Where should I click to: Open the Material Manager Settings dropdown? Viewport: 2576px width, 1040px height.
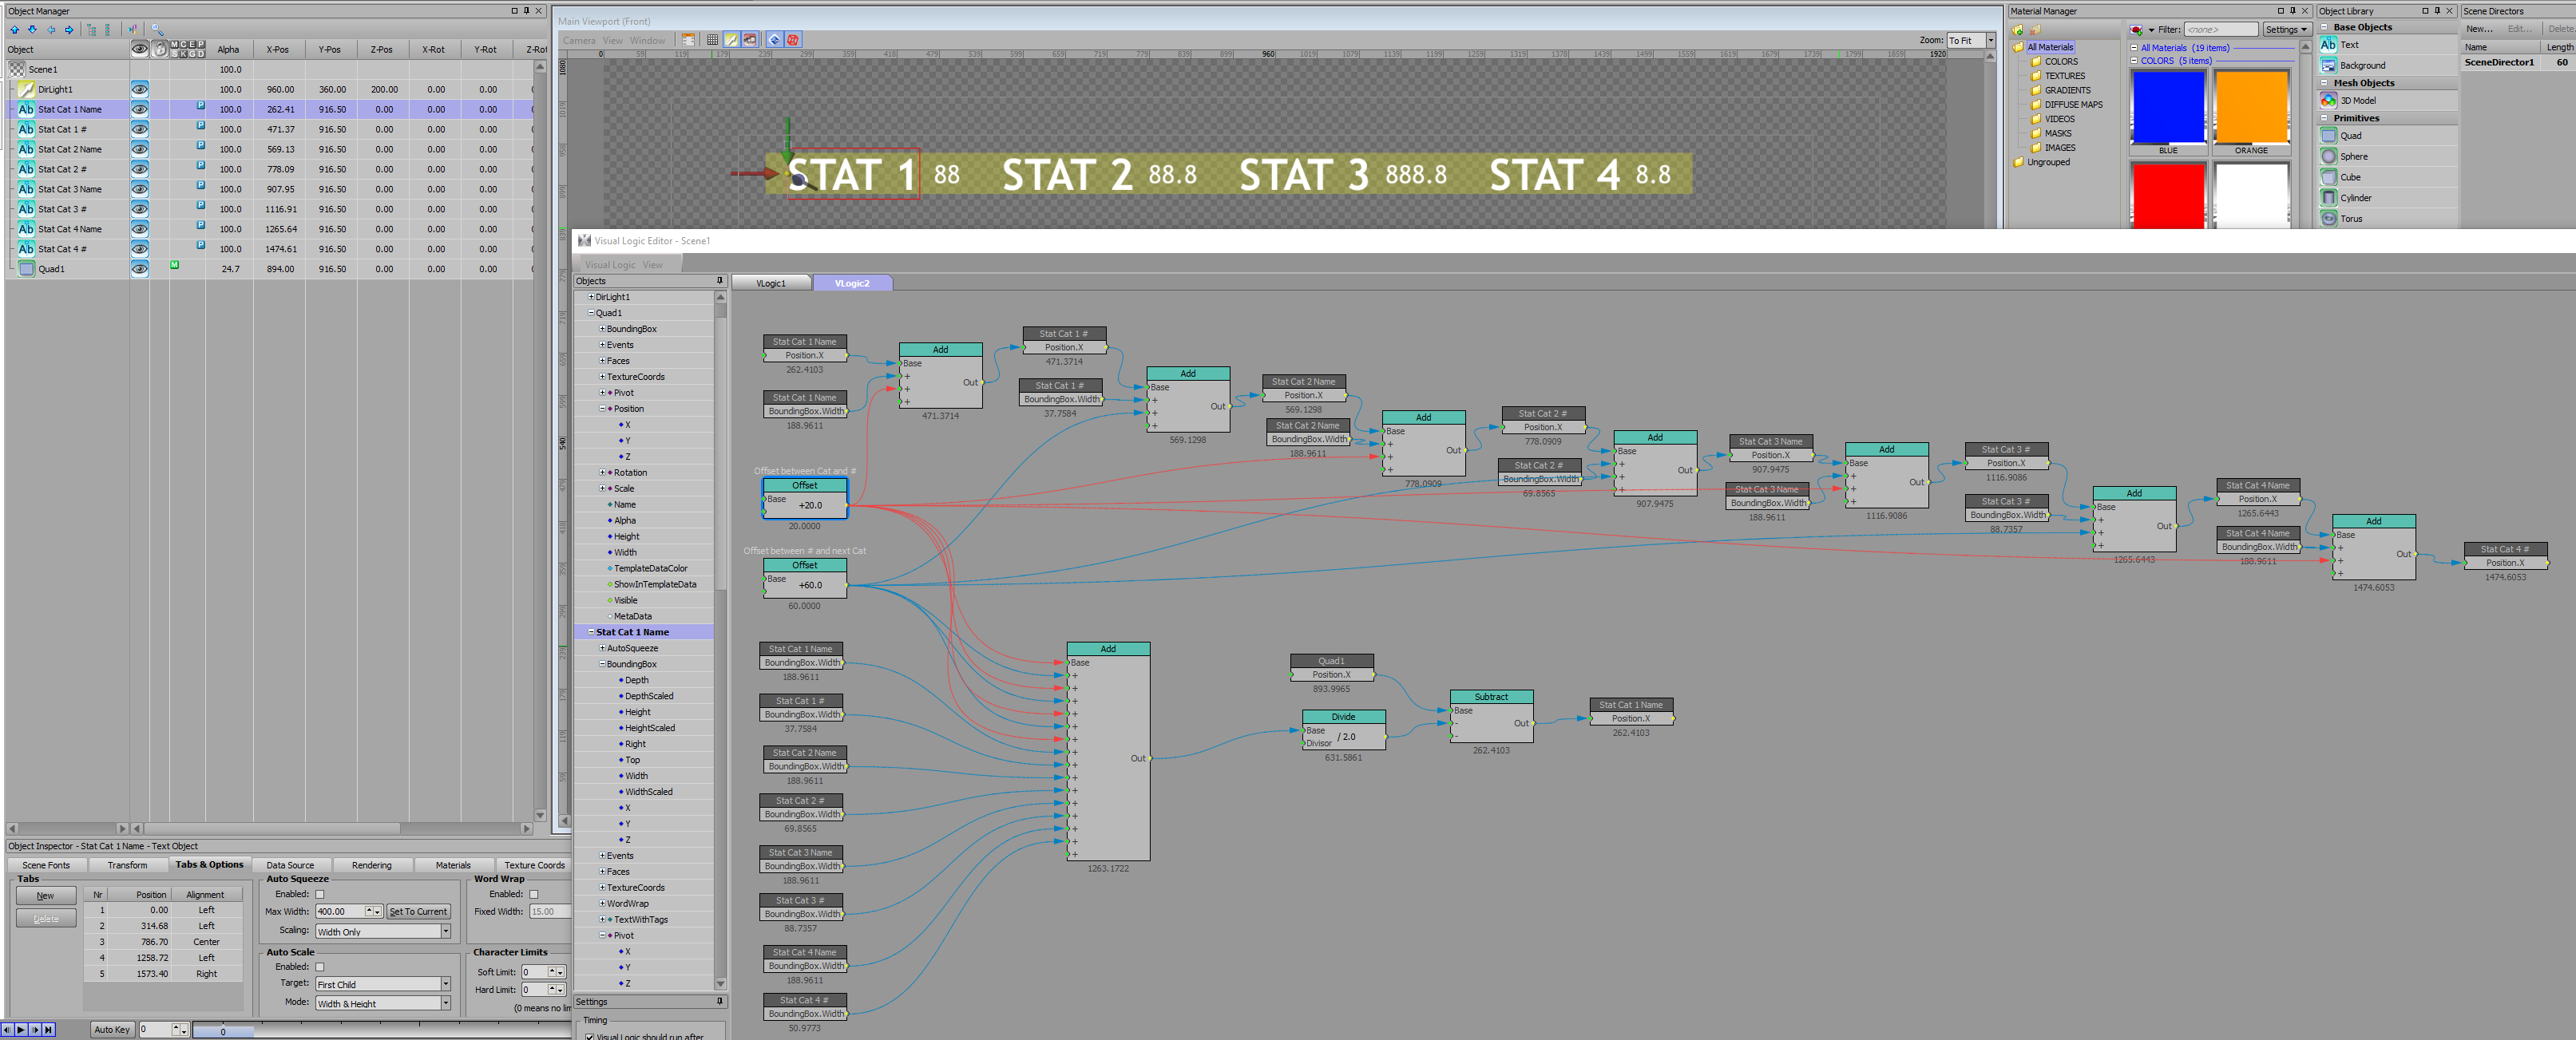click(x=2286, y=29)
